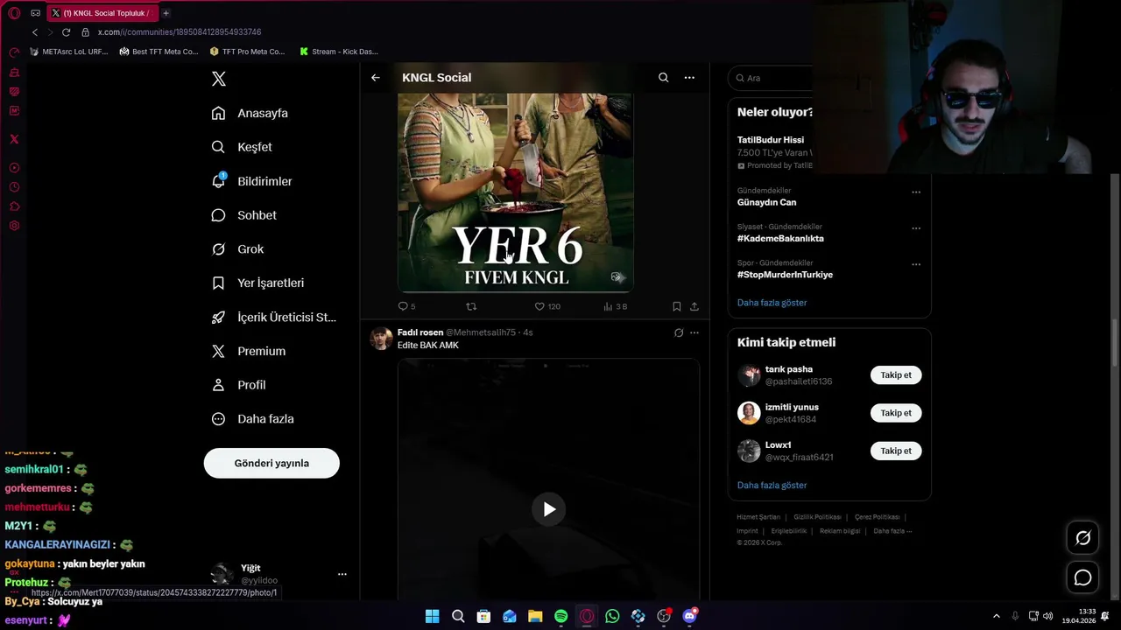
Task: Open Discord from the taskbar
Action: coord(689,616)
